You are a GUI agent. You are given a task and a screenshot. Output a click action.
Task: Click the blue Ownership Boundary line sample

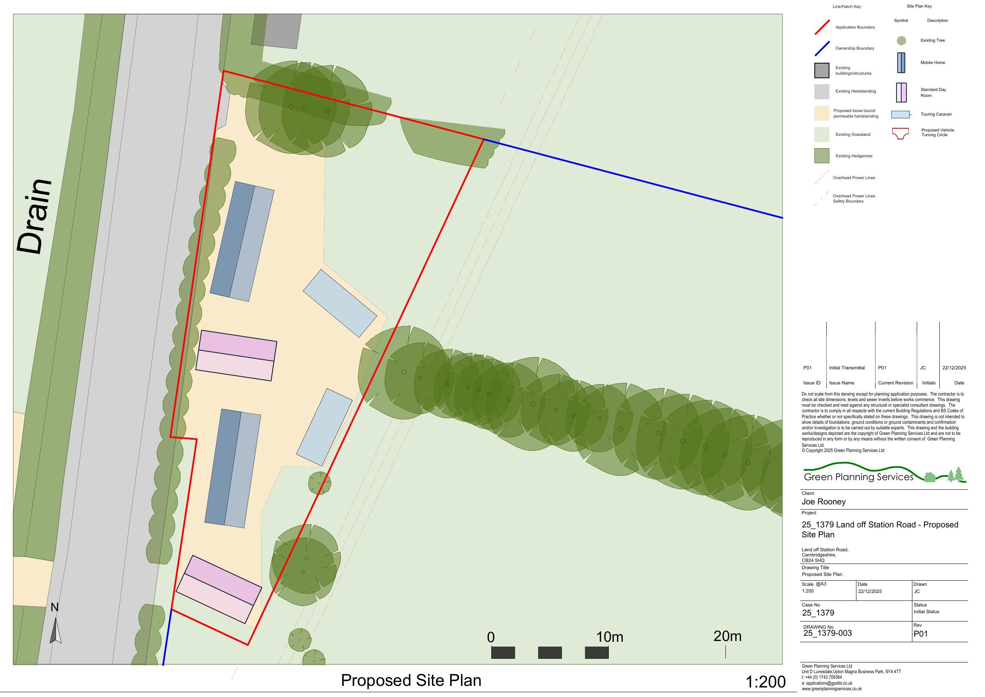point(822,48)
